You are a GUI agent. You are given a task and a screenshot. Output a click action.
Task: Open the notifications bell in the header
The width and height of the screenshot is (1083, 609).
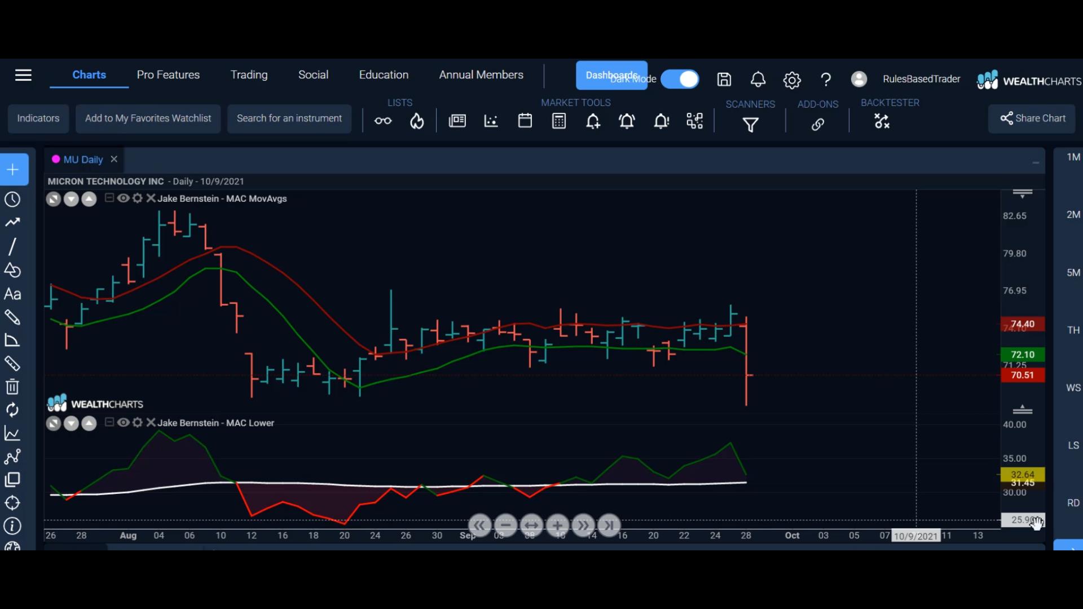pyautogui.click(x=758, y=80)
